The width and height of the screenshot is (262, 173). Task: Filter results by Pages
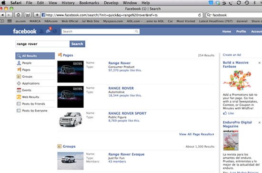pos(35,70)
